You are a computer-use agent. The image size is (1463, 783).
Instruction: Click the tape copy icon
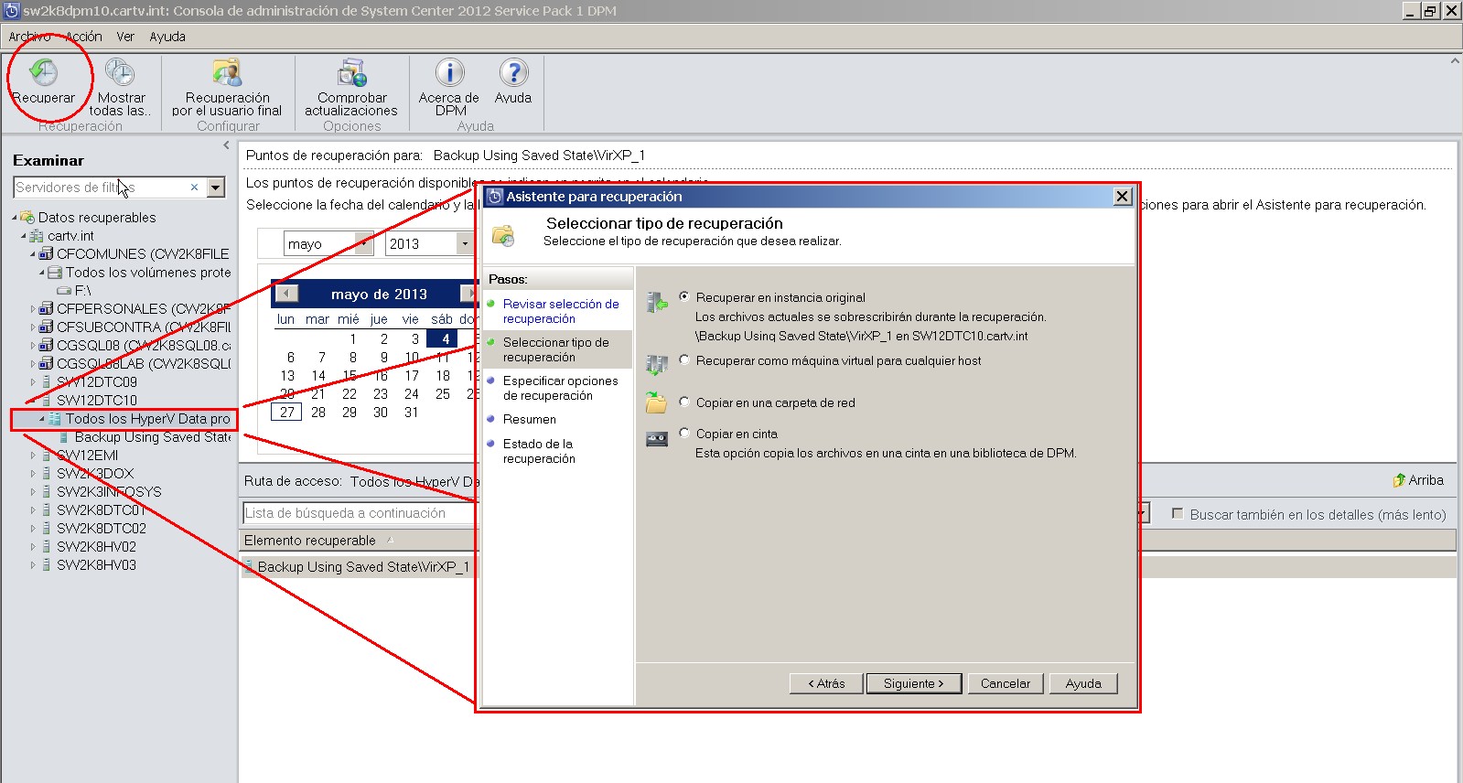coord(657,439)
